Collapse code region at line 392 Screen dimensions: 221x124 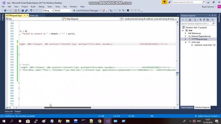(19, 54)
